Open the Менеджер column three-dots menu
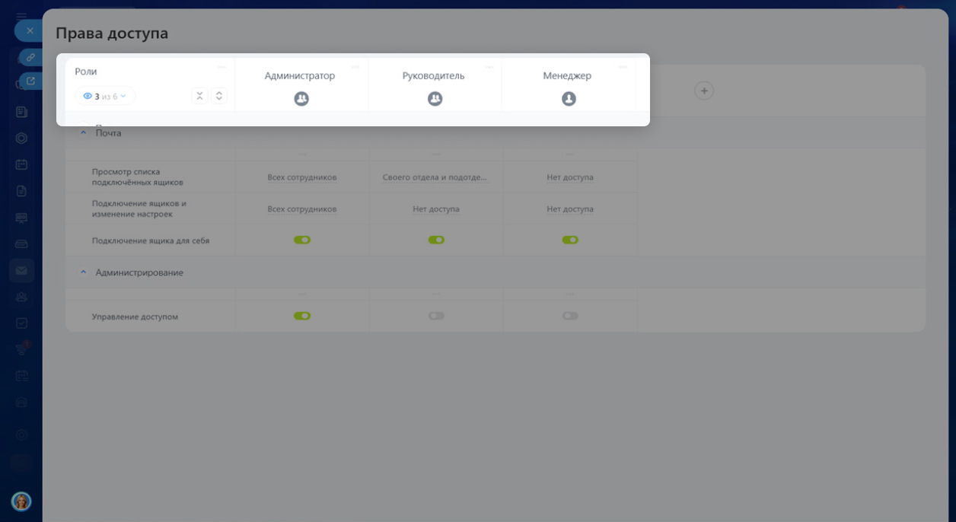Screen dimensions: 956x522 623,67
